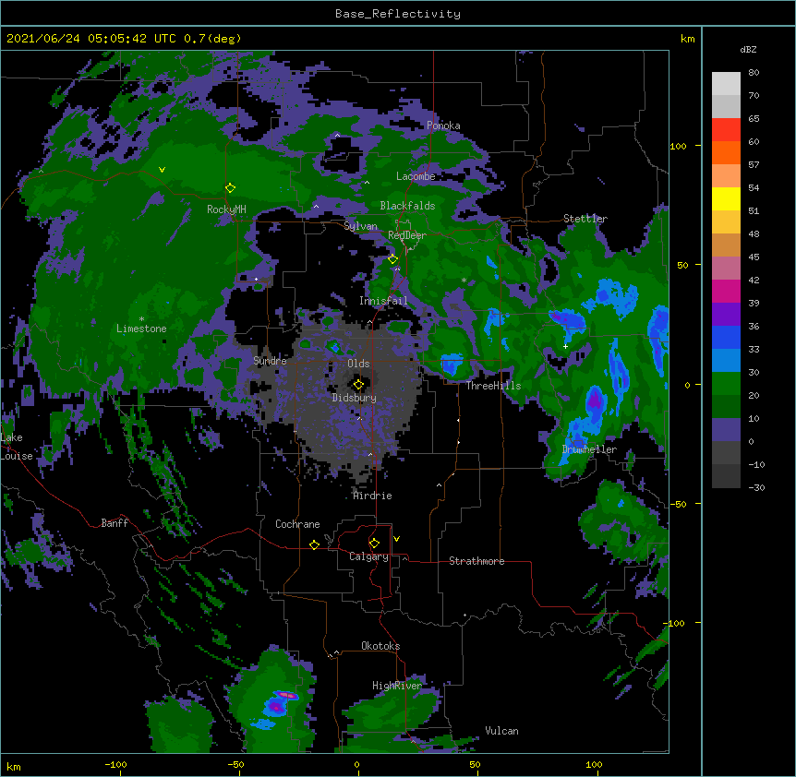The width and height of the screenshot is (796, 777).
Task: Click the Sylvan label
Action: (360, 226)
